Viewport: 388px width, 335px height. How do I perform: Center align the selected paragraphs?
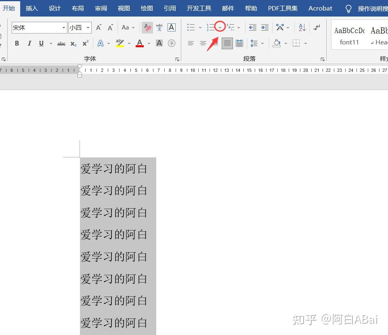pos(203,43)
